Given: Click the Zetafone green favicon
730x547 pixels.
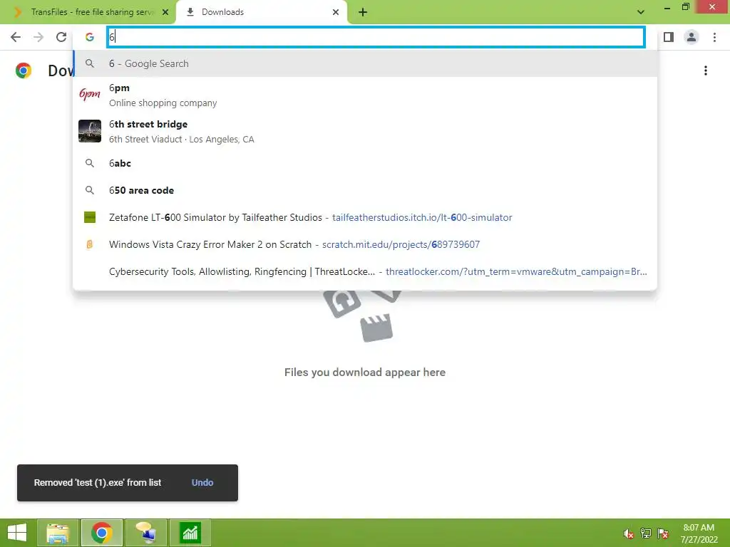Looking at the screenshot, I should click(x=90, y=217).
